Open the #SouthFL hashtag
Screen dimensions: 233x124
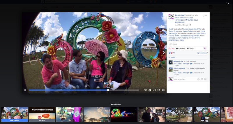(197, 29)
